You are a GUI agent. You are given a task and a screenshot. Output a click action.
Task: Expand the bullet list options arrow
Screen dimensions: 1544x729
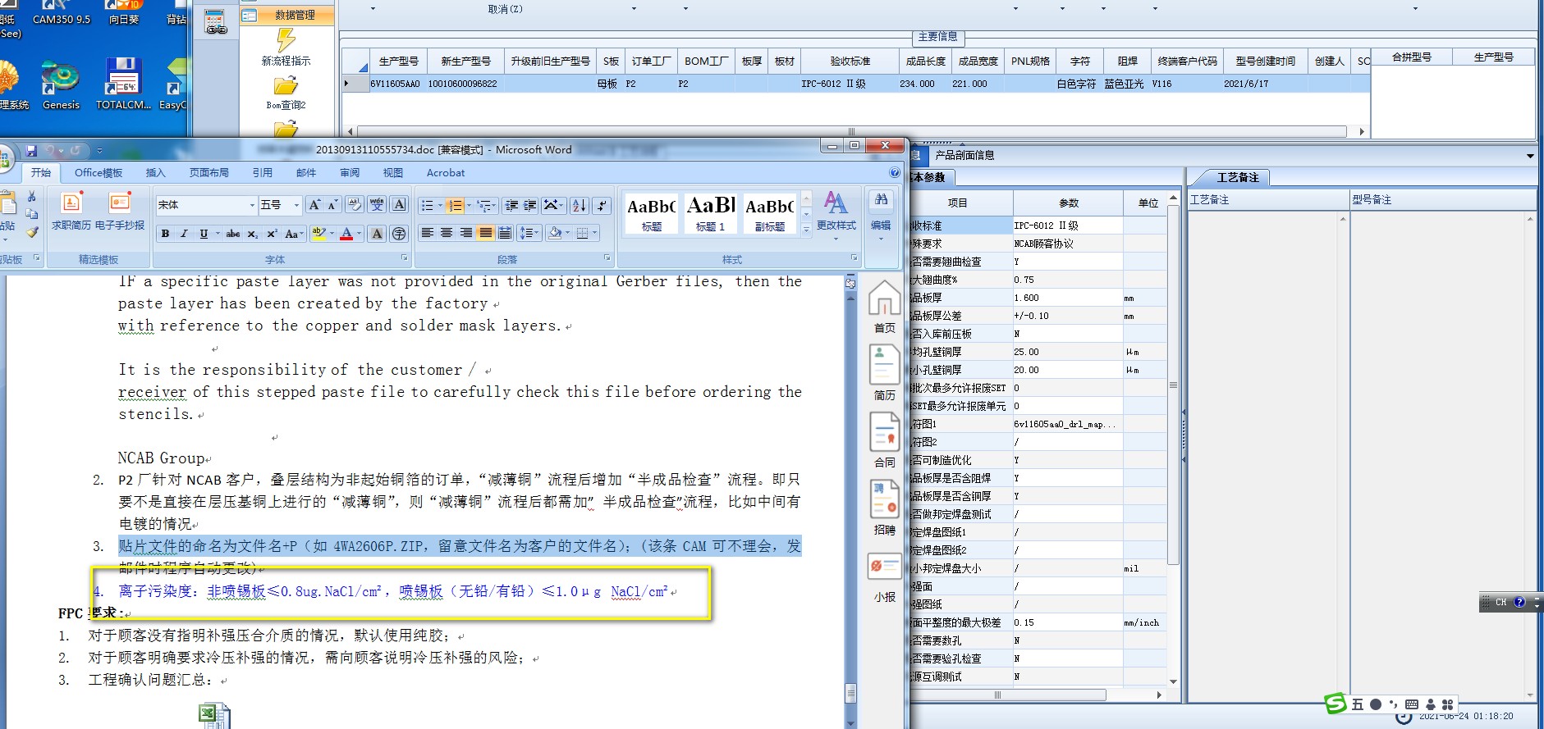click(440, 205)
